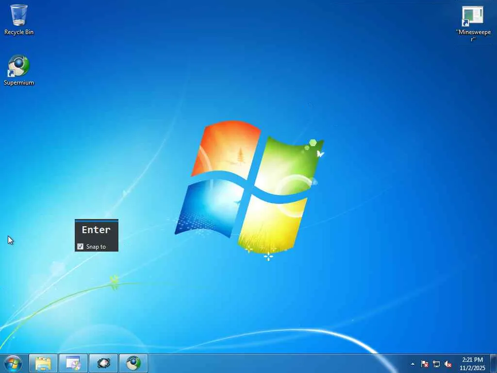
Task: Click the Recycle Bin label text
Action: point(19,32)
